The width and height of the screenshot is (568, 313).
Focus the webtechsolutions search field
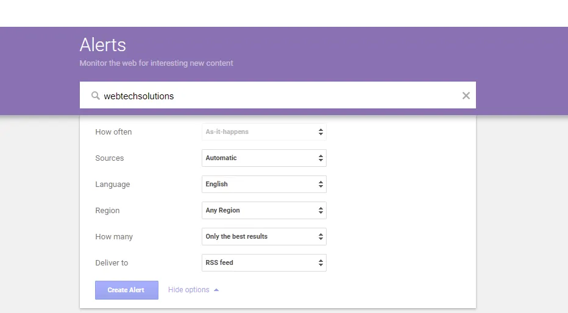[278, 95]
